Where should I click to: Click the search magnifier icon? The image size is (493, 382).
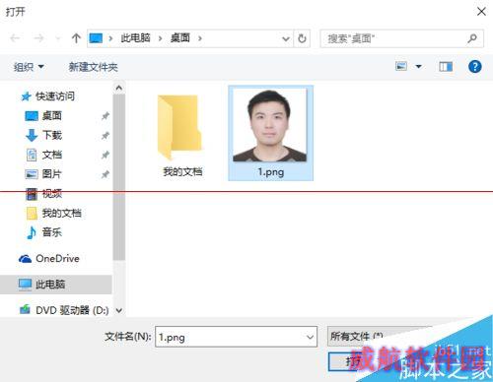click(472, 38)
